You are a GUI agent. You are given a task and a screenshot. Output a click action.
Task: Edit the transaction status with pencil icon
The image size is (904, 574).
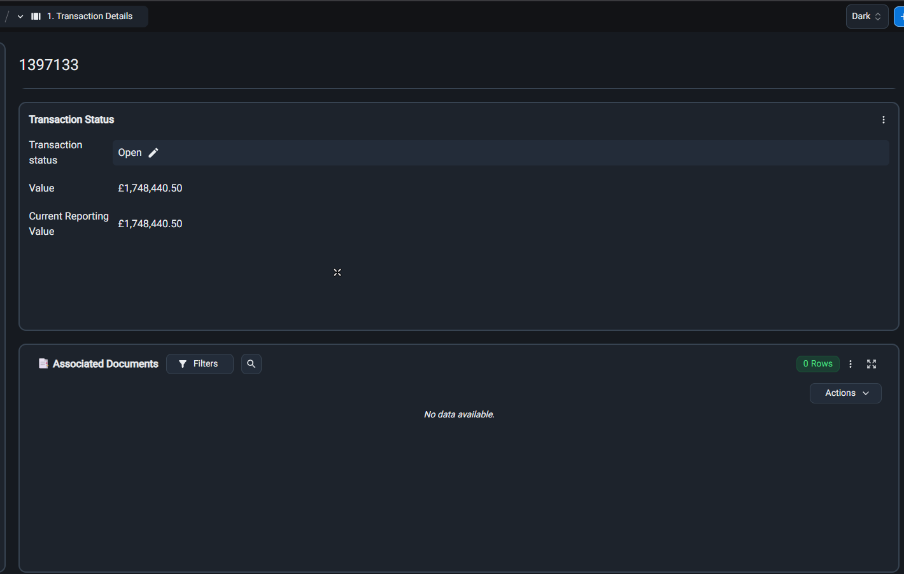click(x=153, y=153)
